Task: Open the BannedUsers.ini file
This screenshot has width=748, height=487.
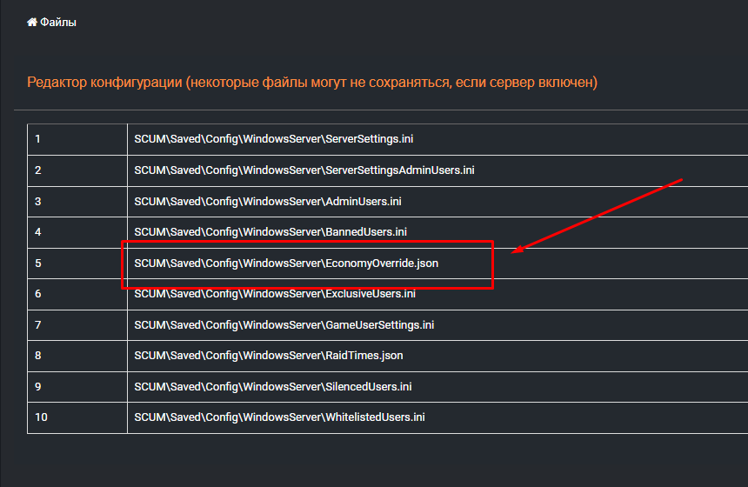Action: pyautogui.click(x=270, y=232)
